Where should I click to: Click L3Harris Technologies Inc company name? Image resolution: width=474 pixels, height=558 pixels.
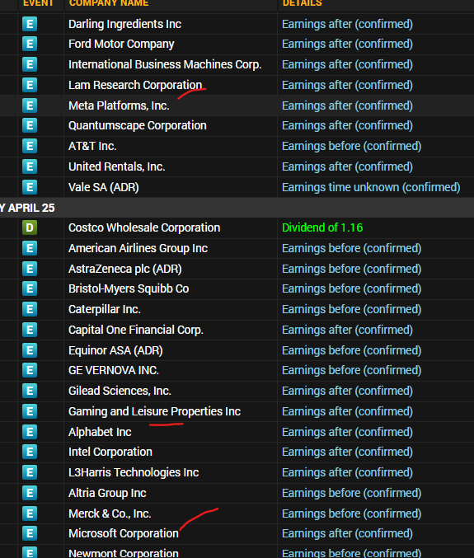pos(134,472)
